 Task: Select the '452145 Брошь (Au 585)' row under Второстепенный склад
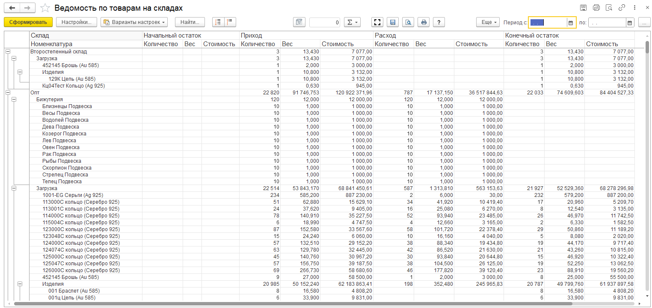pyautogui.click(x=332, y=65)
